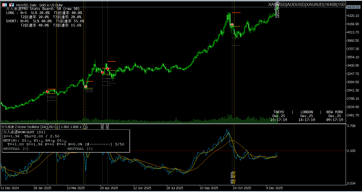Image resolution: width=362 pixels, height=192 pixels.
Task: Click the 10 Sep 2025 date on time axis
Action: [x=209, y=188]
